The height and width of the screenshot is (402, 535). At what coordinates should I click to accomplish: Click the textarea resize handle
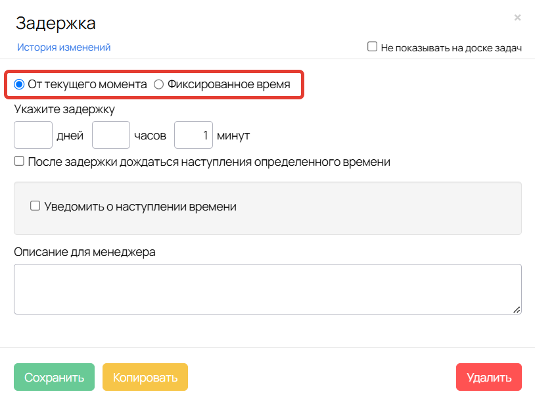tap(517, 309)
